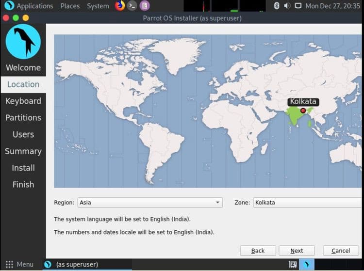The width and height of the screenshot is (364, 271).
Task: Open the purple text editor launcher
Action: point(145,5)
